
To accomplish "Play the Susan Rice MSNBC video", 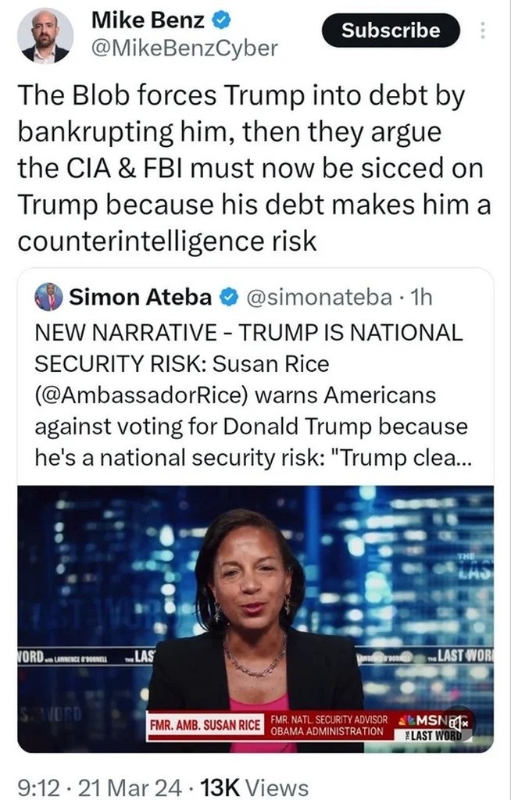I will coord(256,617).
